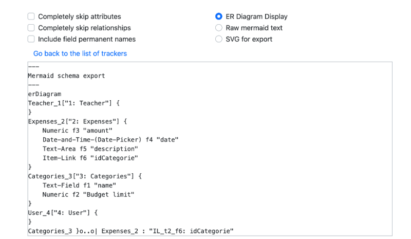The image size is (411, 239).
Task: Enable the Completely skip attributes checkbox
Action: [31, 16]
